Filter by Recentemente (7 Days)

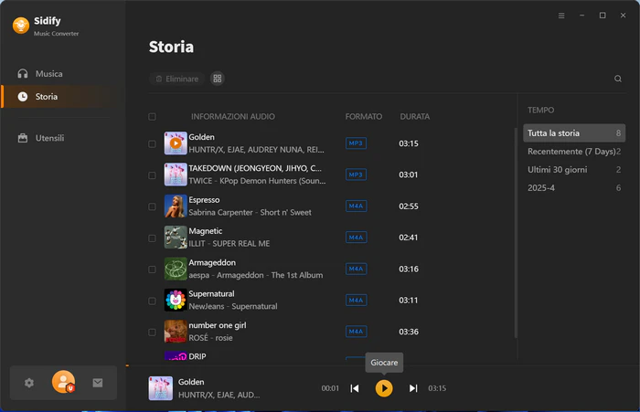click(574, 152)
